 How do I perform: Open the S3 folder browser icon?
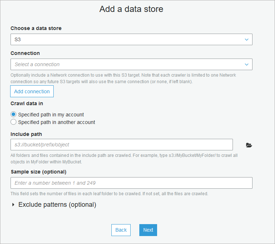point(249,145)
